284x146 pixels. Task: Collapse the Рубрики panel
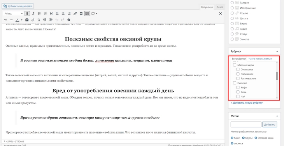(277, 51)
